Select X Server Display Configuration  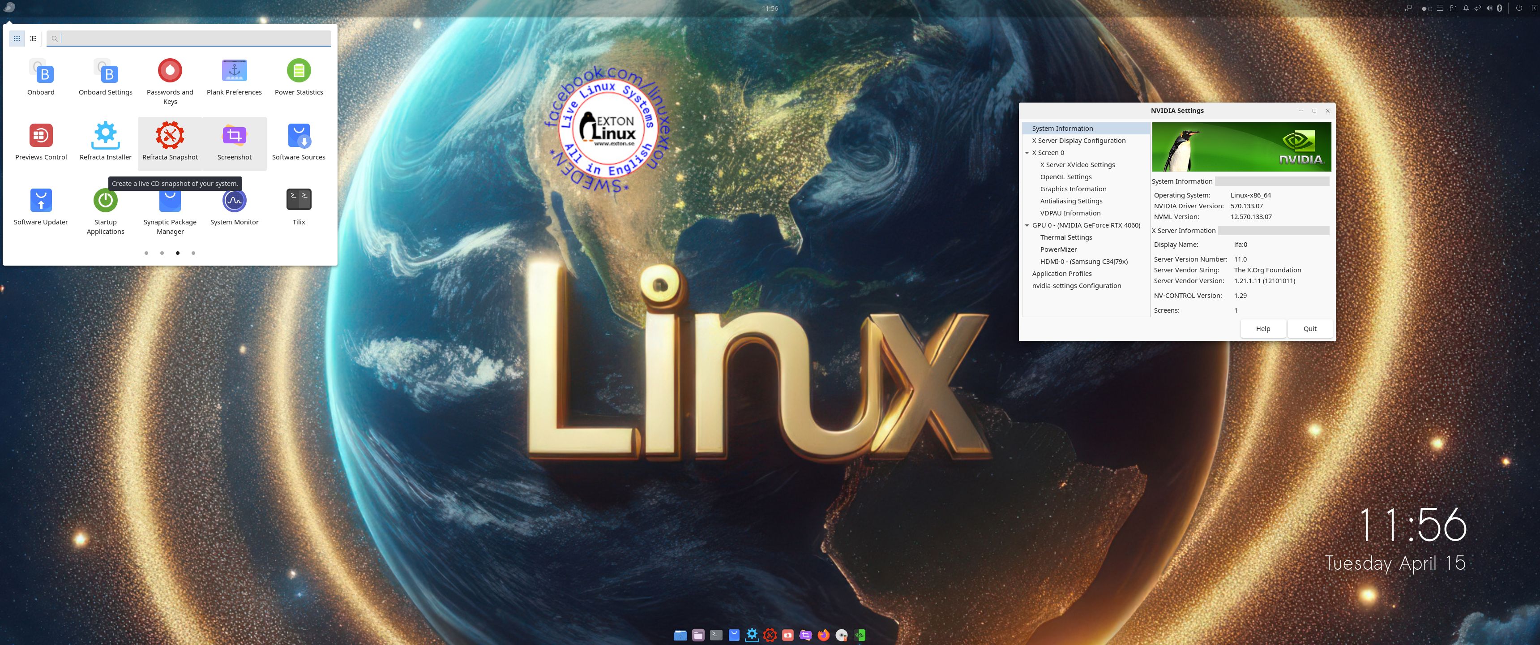(1078, 141)
